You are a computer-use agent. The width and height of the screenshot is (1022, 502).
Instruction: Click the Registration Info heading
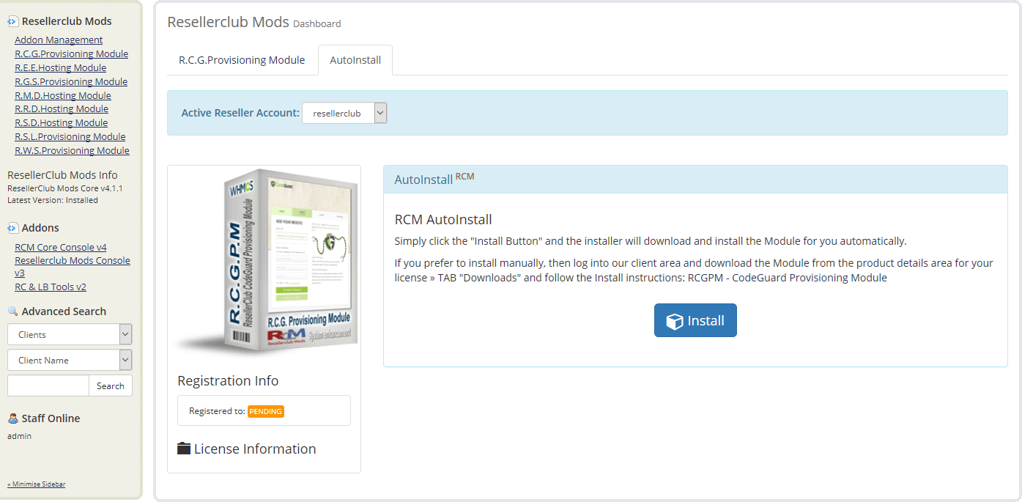[x=228, y=380]
